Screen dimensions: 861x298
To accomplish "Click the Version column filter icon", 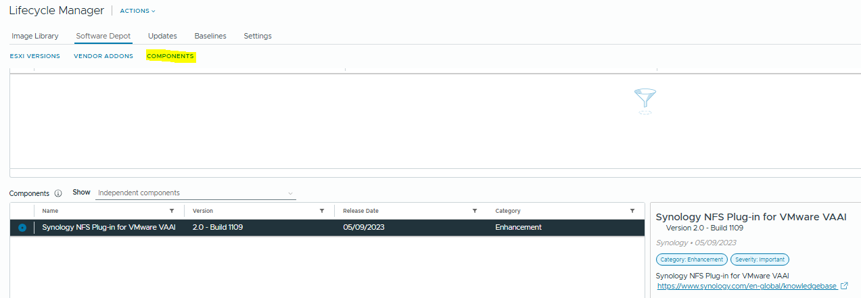I will pos(322,211).
